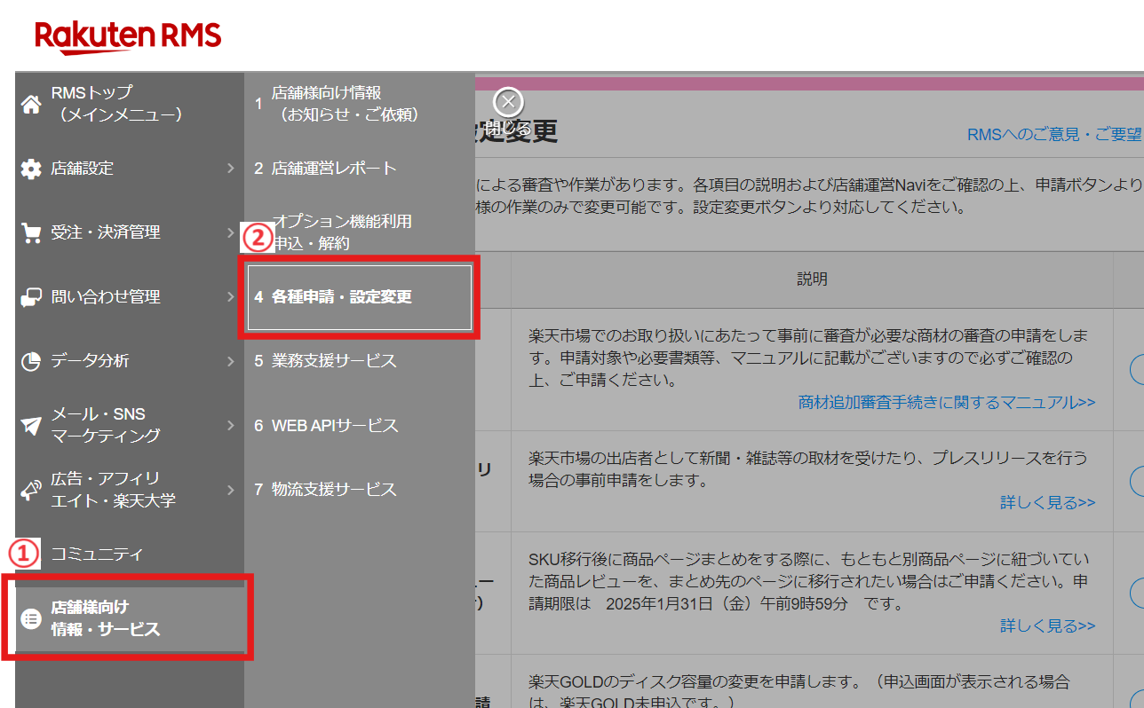Click the text starting 楽天市場の出店者として新聞

[x=807, y=469]
